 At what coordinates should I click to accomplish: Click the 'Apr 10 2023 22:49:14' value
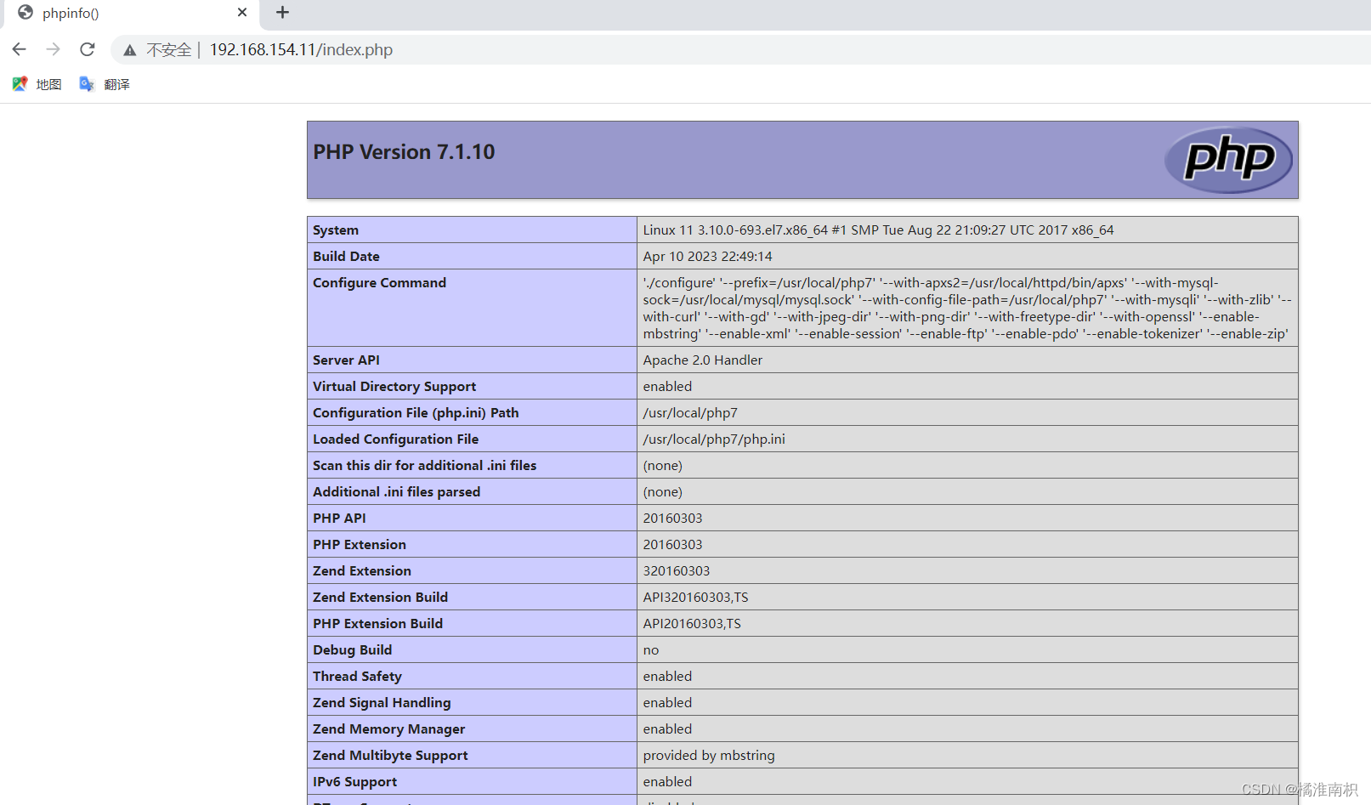[707, 257]
